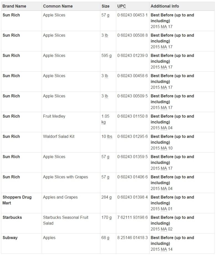The image size is (216, 255).
Task: Select UPC 0 60243 00453 1
Action: click(x=132, y=15)
